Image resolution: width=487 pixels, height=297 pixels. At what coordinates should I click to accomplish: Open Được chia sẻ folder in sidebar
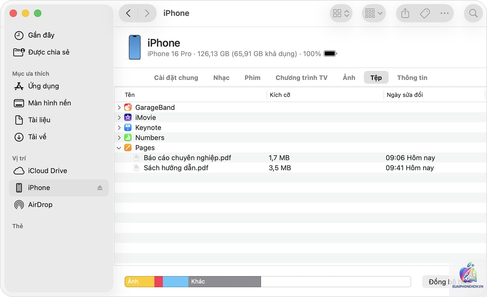(x=41, y=52)
